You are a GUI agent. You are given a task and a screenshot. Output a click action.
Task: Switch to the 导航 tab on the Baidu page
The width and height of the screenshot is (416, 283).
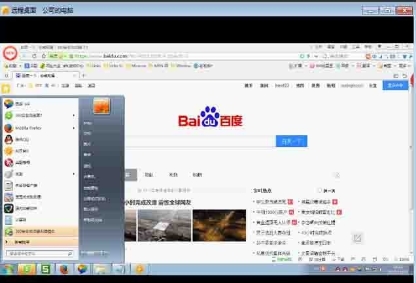pyautogui.click(x=149, y=175)
